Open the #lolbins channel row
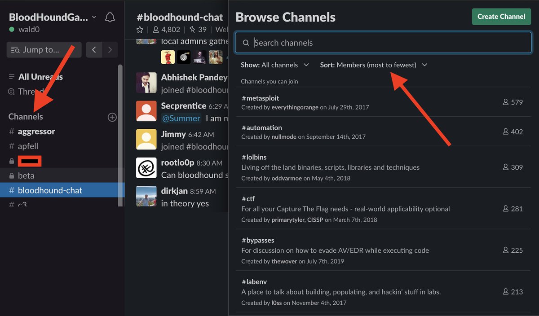 pyautogui.click(x=384, y=167)
